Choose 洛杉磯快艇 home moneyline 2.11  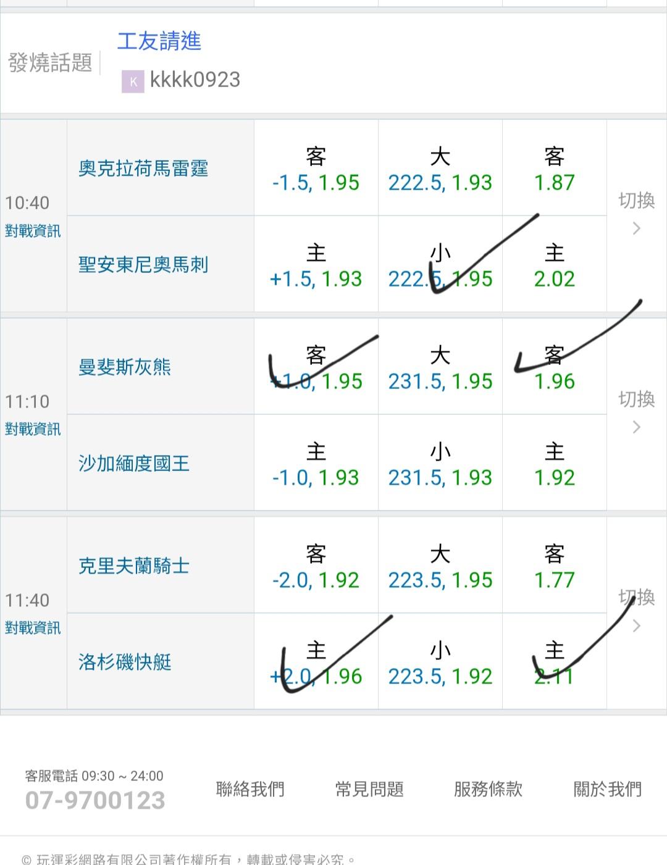tap(554, 663)
